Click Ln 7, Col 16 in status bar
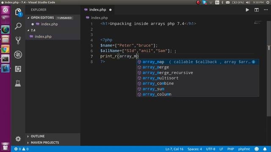The height and width of the screenshot is (152, 271). pyautogui.click(x=174, y=149)
